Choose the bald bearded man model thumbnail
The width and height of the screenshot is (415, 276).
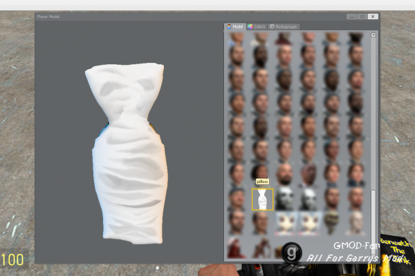click(285, 175)
